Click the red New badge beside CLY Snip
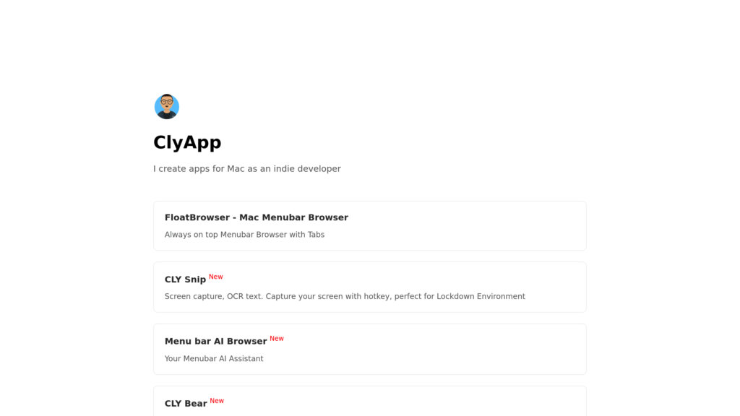740x416 pixels. point(215,277)
